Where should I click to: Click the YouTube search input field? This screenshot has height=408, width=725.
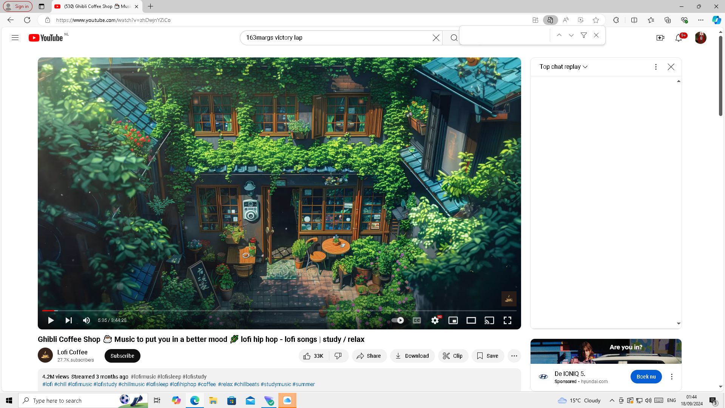point(336,38)
